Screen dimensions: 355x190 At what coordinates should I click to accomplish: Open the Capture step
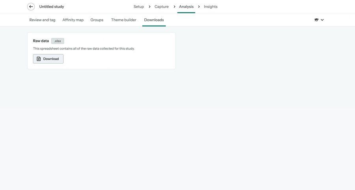coord(161,7)
